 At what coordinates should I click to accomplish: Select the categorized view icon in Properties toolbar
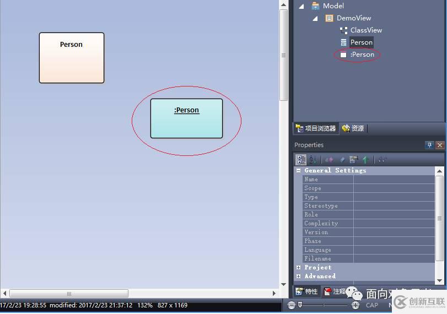(x=301, y=160)
